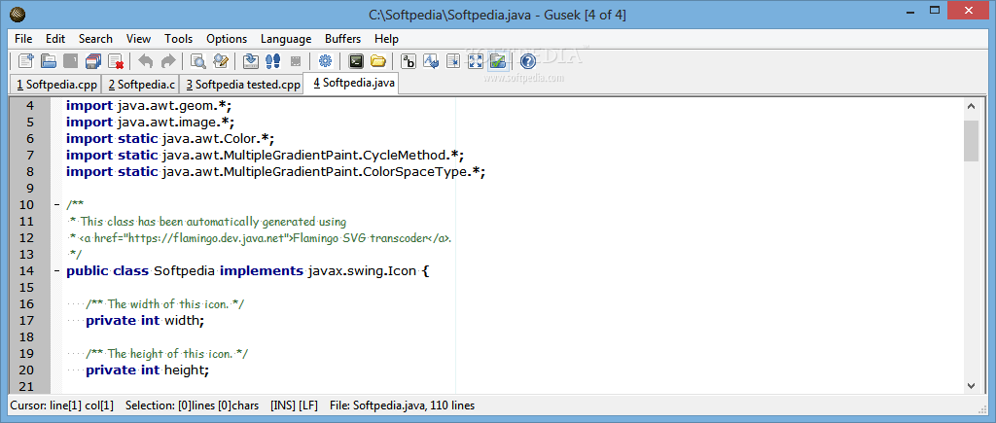Click the Open file toolbar icon
996x423 pixels.
point(49,61)
